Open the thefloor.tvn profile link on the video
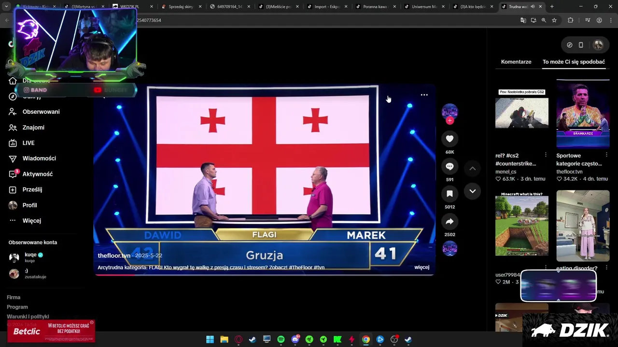Image resolution: width=618 pixels, height=347 pixels. (x=114, y=255)
